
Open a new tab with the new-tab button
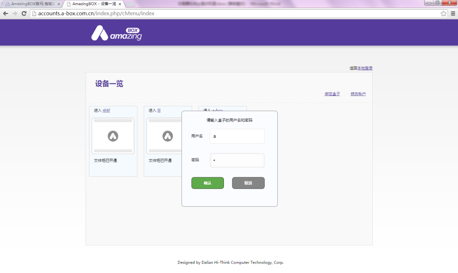click(x=130, y=4)
